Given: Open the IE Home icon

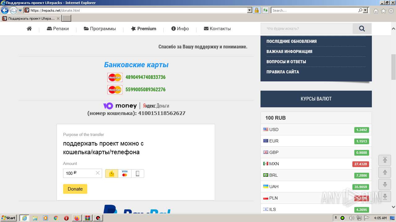Looking at the screenshot, I should (x=376, y=11).
